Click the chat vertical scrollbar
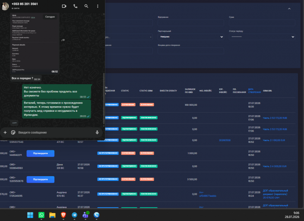This screenshot has width=304, height=221. click(104, 98)
